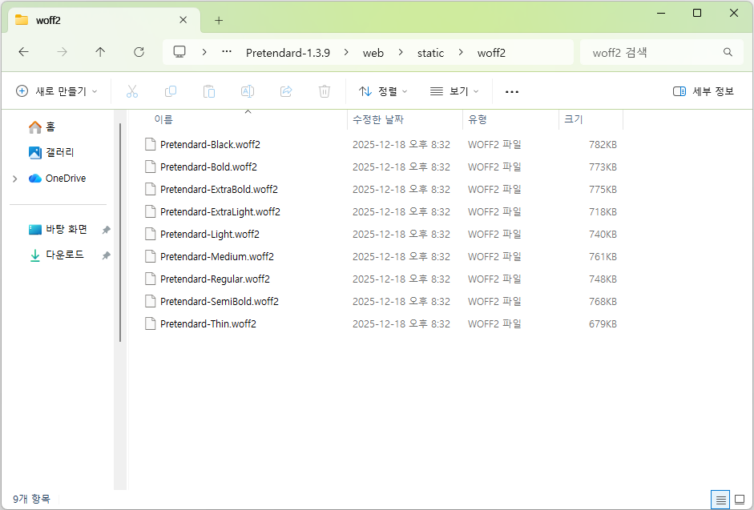The width and height of the screenshot is (754, 510).
Task: Open Downloads (다운로드) pinned folder
Action: 56,255
